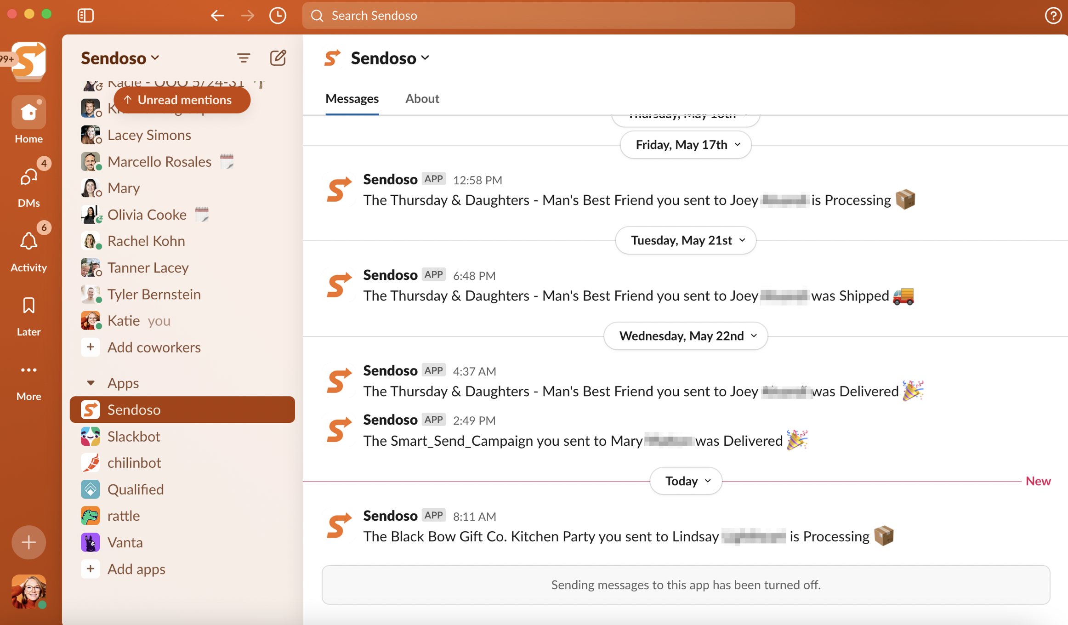Image resolution: width=1068 pixels, height=625 pixels.
Task: Go back with the left arrow
Action: (x=217, y=16)
